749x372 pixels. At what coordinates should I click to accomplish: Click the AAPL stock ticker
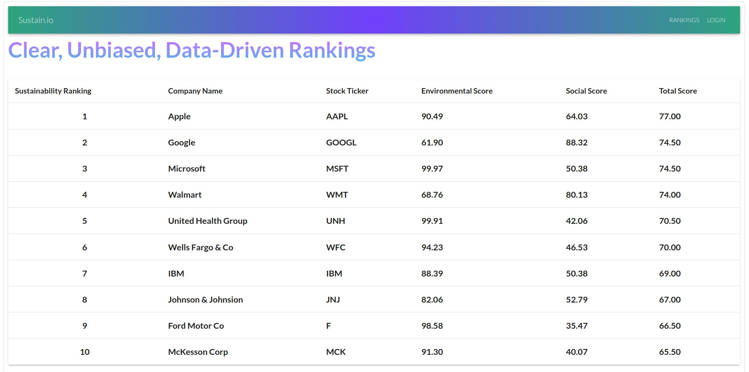(337, 117)
